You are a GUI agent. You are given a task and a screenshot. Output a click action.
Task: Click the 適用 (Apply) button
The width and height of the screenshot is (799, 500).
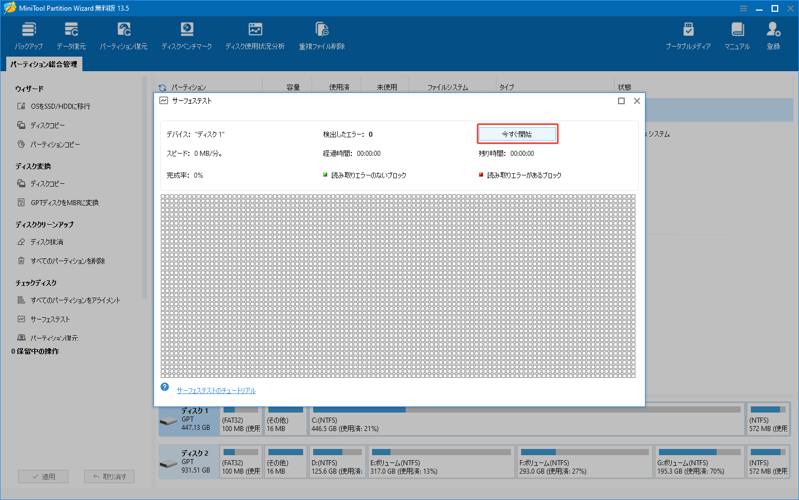(43, 476)
